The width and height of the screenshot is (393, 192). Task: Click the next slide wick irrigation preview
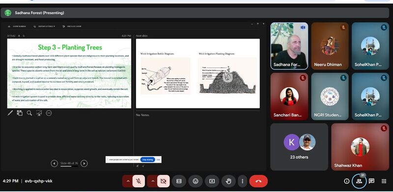click(198, 73)
